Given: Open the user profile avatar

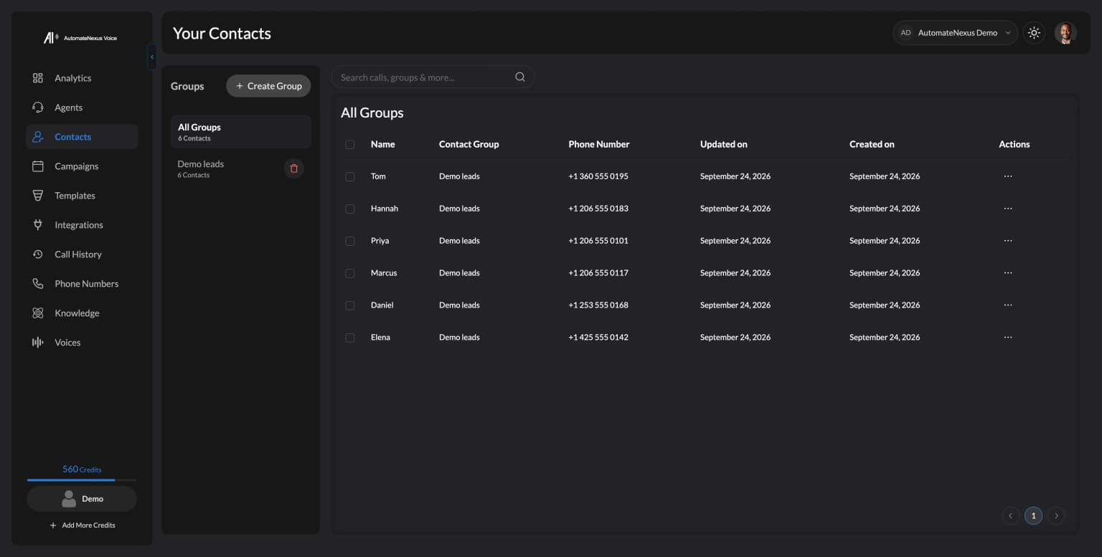Looking at the screenshot, I should pyautogui.click(x=1065, y=33).
